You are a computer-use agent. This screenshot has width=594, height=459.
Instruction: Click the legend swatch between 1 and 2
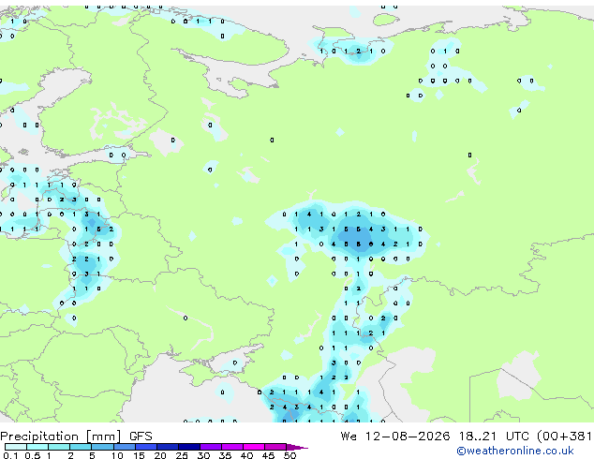(x=59, y=447)
